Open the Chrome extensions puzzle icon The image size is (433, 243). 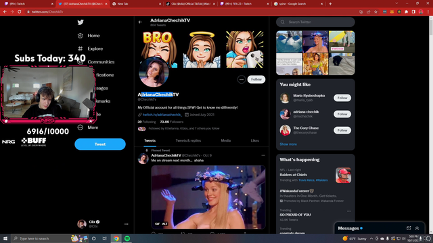pyautogui.click(x=406, y=12)
